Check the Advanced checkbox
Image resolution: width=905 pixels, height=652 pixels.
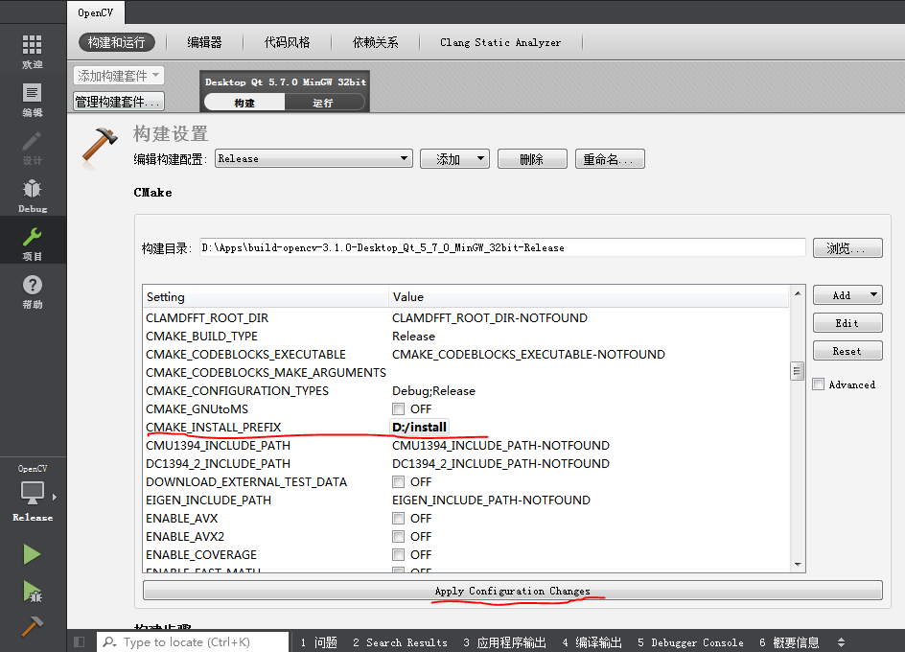(x=819, y=384)
